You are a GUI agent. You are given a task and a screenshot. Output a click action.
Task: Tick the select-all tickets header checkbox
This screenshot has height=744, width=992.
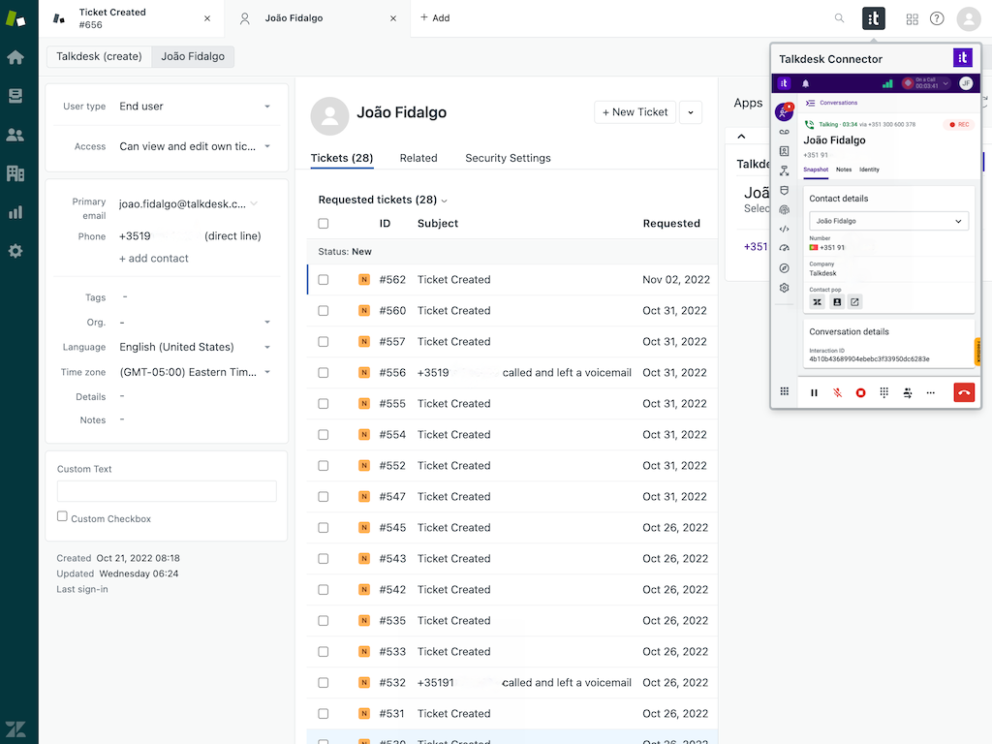pos(324,224)
